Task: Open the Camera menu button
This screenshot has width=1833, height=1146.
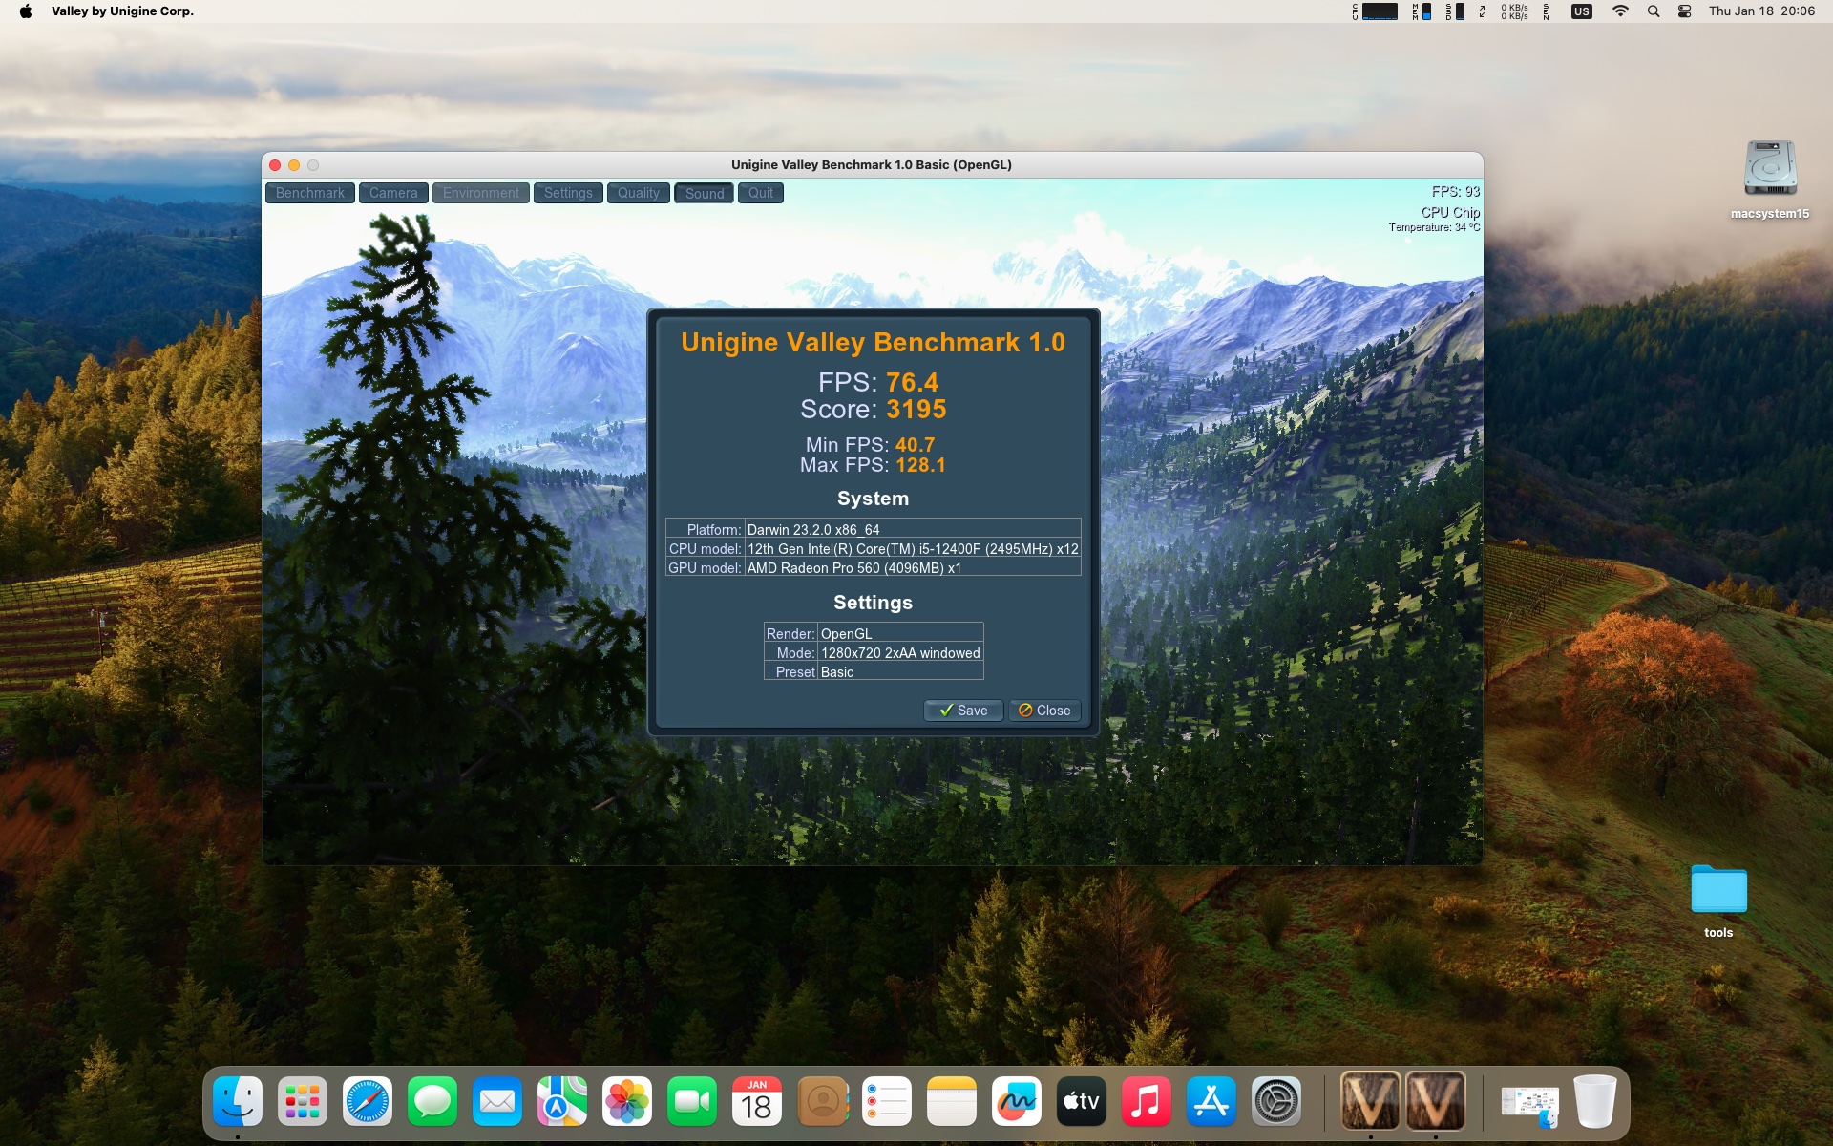Action: (393, 193)
